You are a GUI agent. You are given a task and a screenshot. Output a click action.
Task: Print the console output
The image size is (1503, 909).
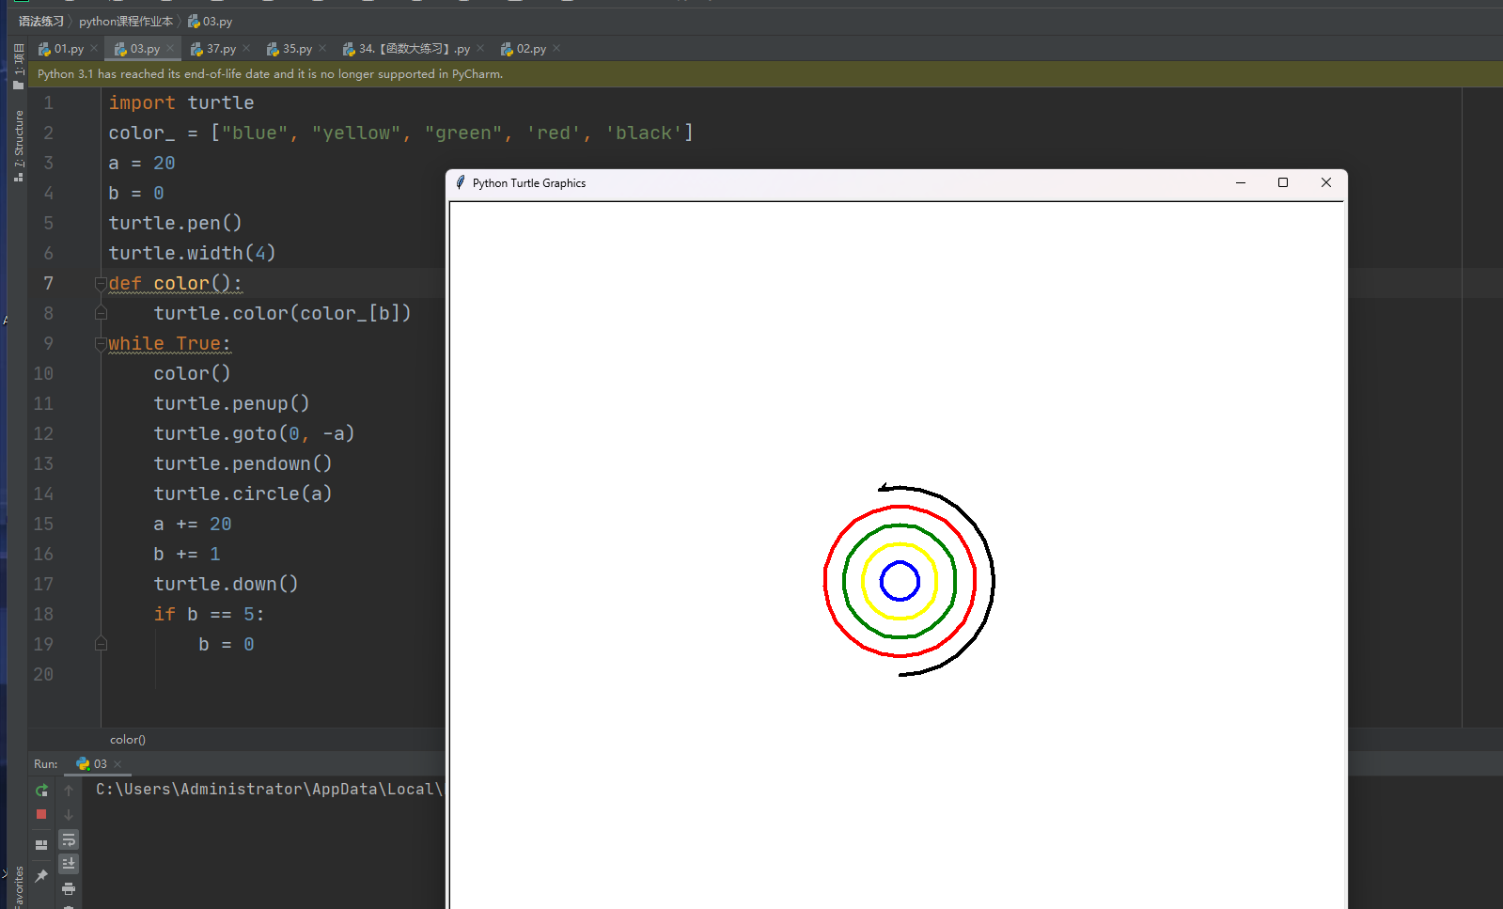(69, 888)
